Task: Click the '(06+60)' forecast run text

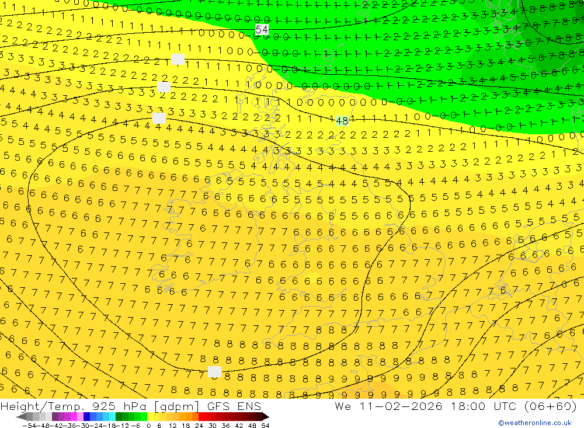Action: point(551,406)
